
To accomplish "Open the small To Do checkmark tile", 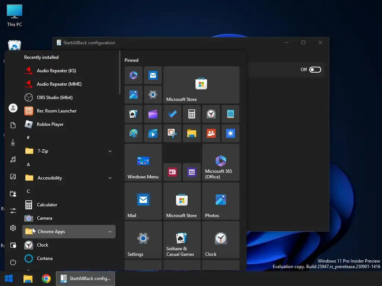I will 172,114.
